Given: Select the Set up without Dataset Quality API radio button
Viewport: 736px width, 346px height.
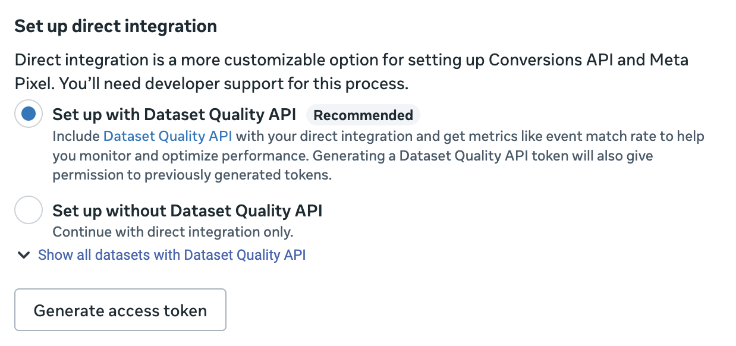Looking at the screenshot, I should [x=29, y=210].
